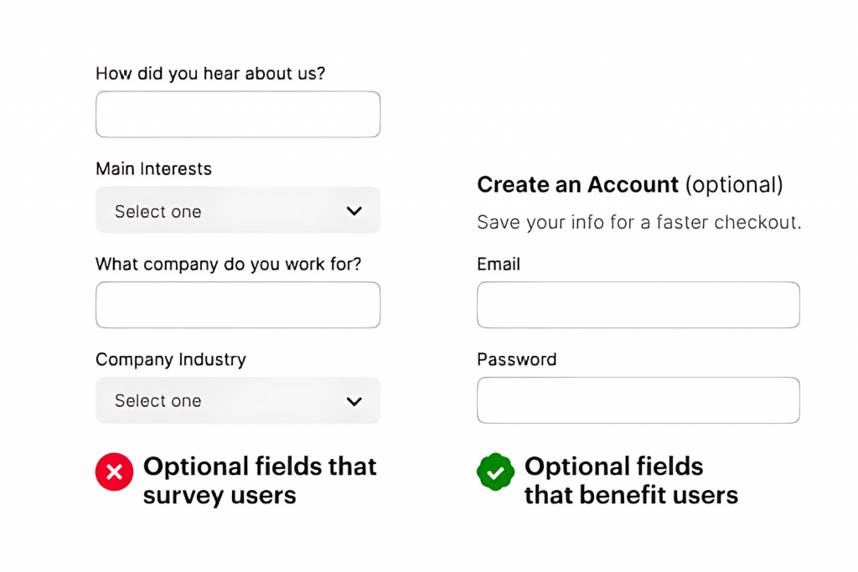
Task: Click the Email input box
Action: click(638, 305)
